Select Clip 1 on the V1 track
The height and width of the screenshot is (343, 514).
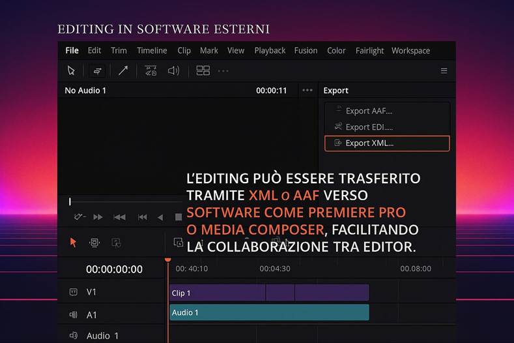click(x=218, y=293)
